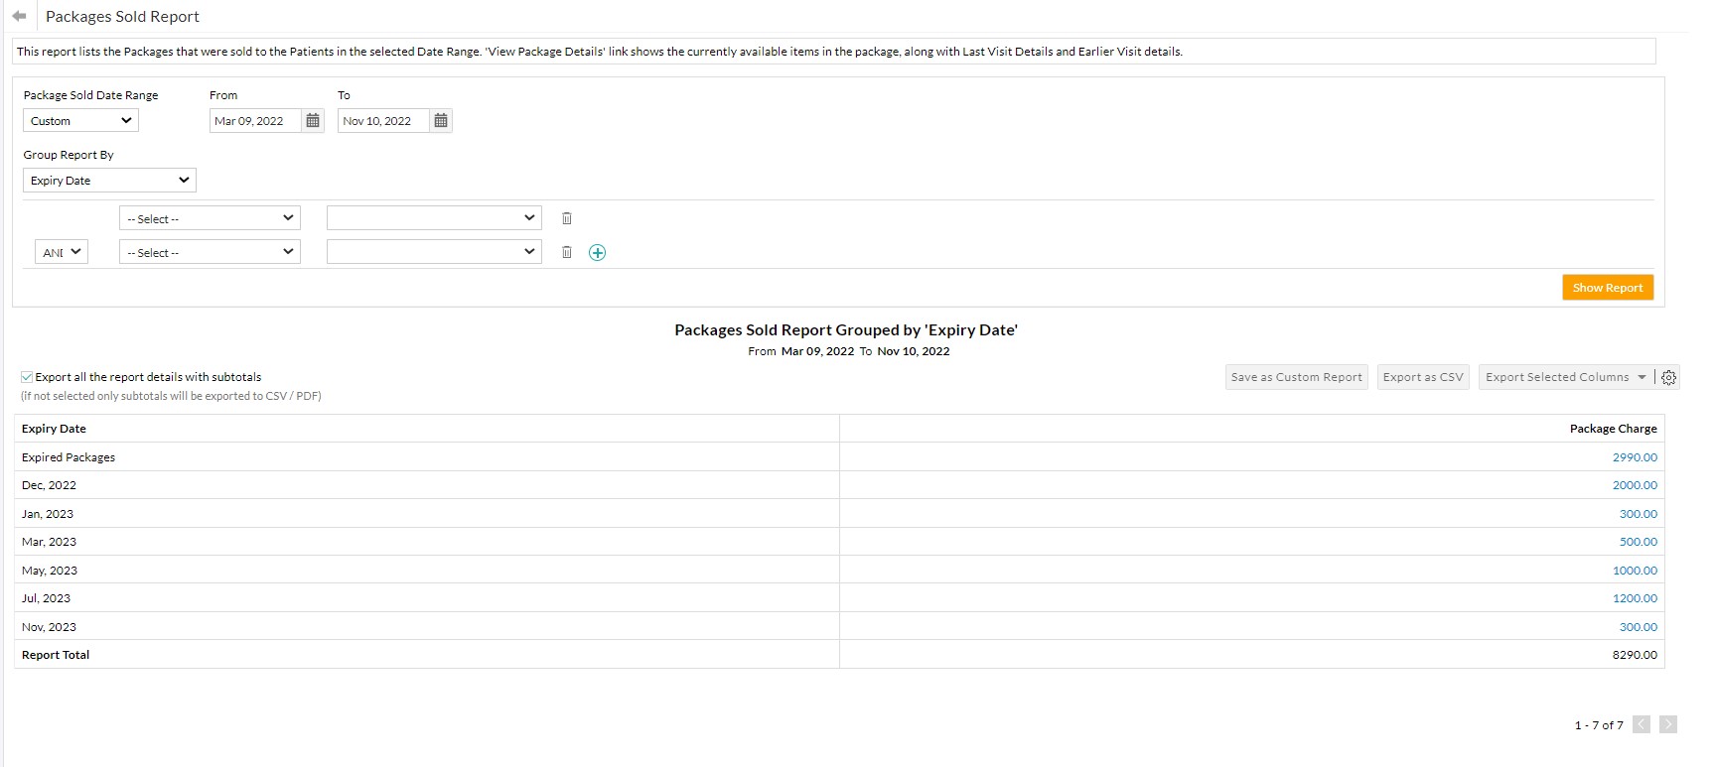This screenshot has width=1714, height=767.
Task: Delete the first filter row with trash icon
Action: tap(567, 218)
